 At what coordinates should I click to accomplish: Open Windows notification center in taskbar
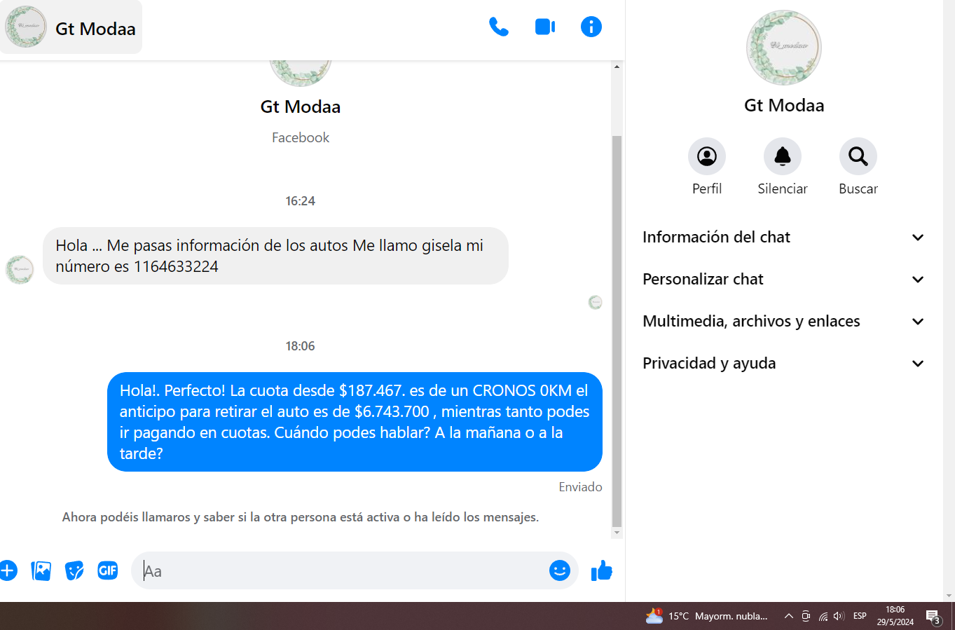click(x=934, y=617)
